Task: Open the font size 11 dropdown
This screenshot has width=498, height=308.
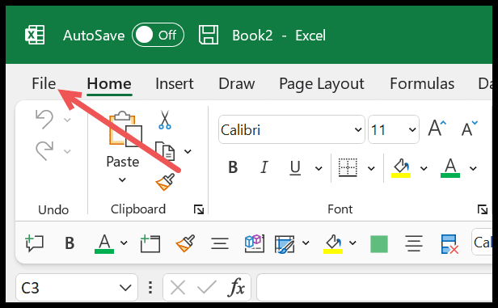Action: 412,129
